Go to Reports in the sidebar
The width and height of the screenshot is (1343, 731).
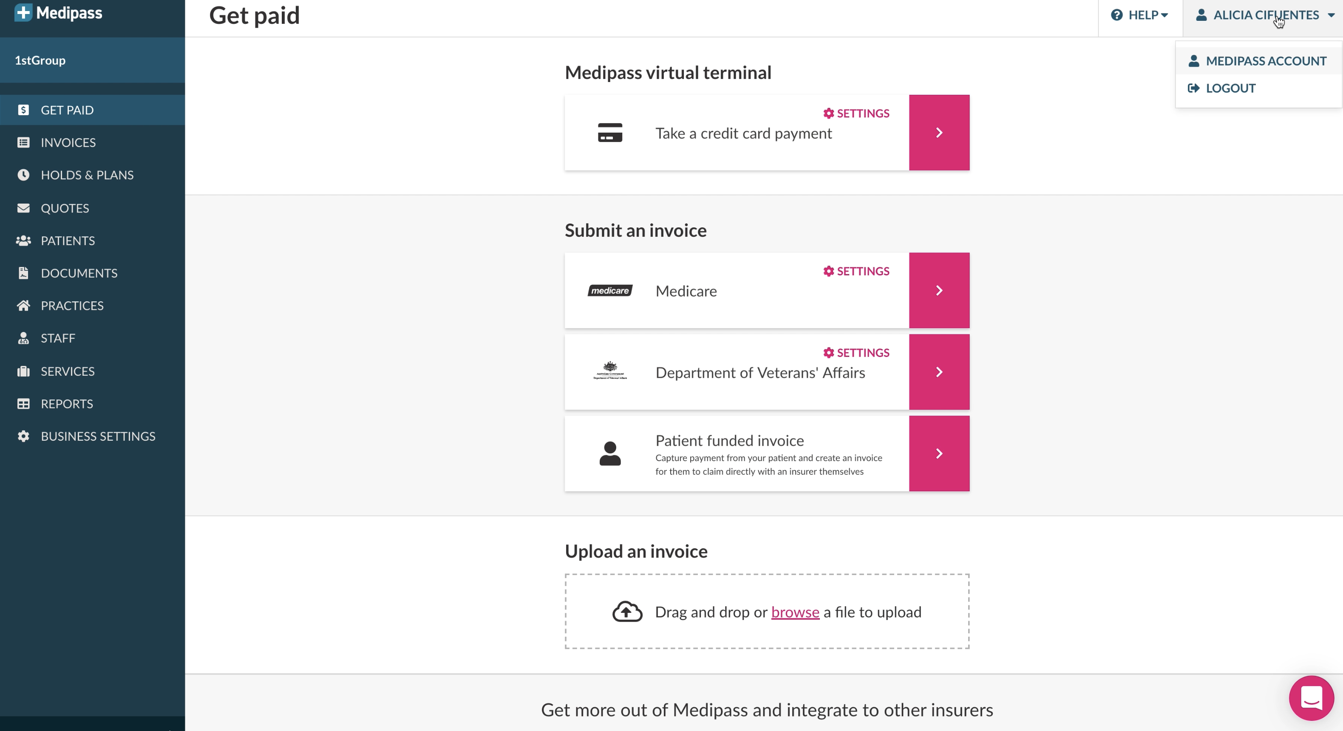[x=67, y=404]
